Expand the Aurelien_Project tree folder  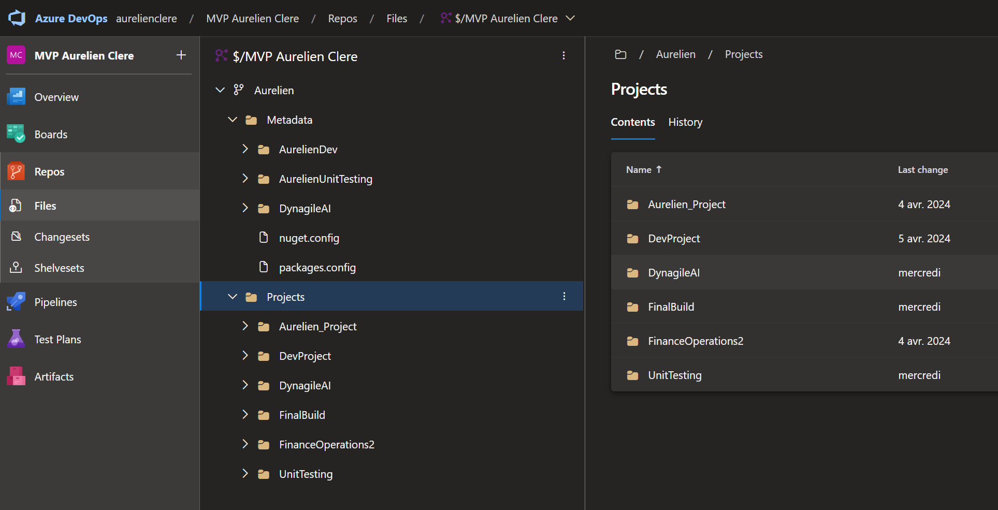click(x=245, y=326)
